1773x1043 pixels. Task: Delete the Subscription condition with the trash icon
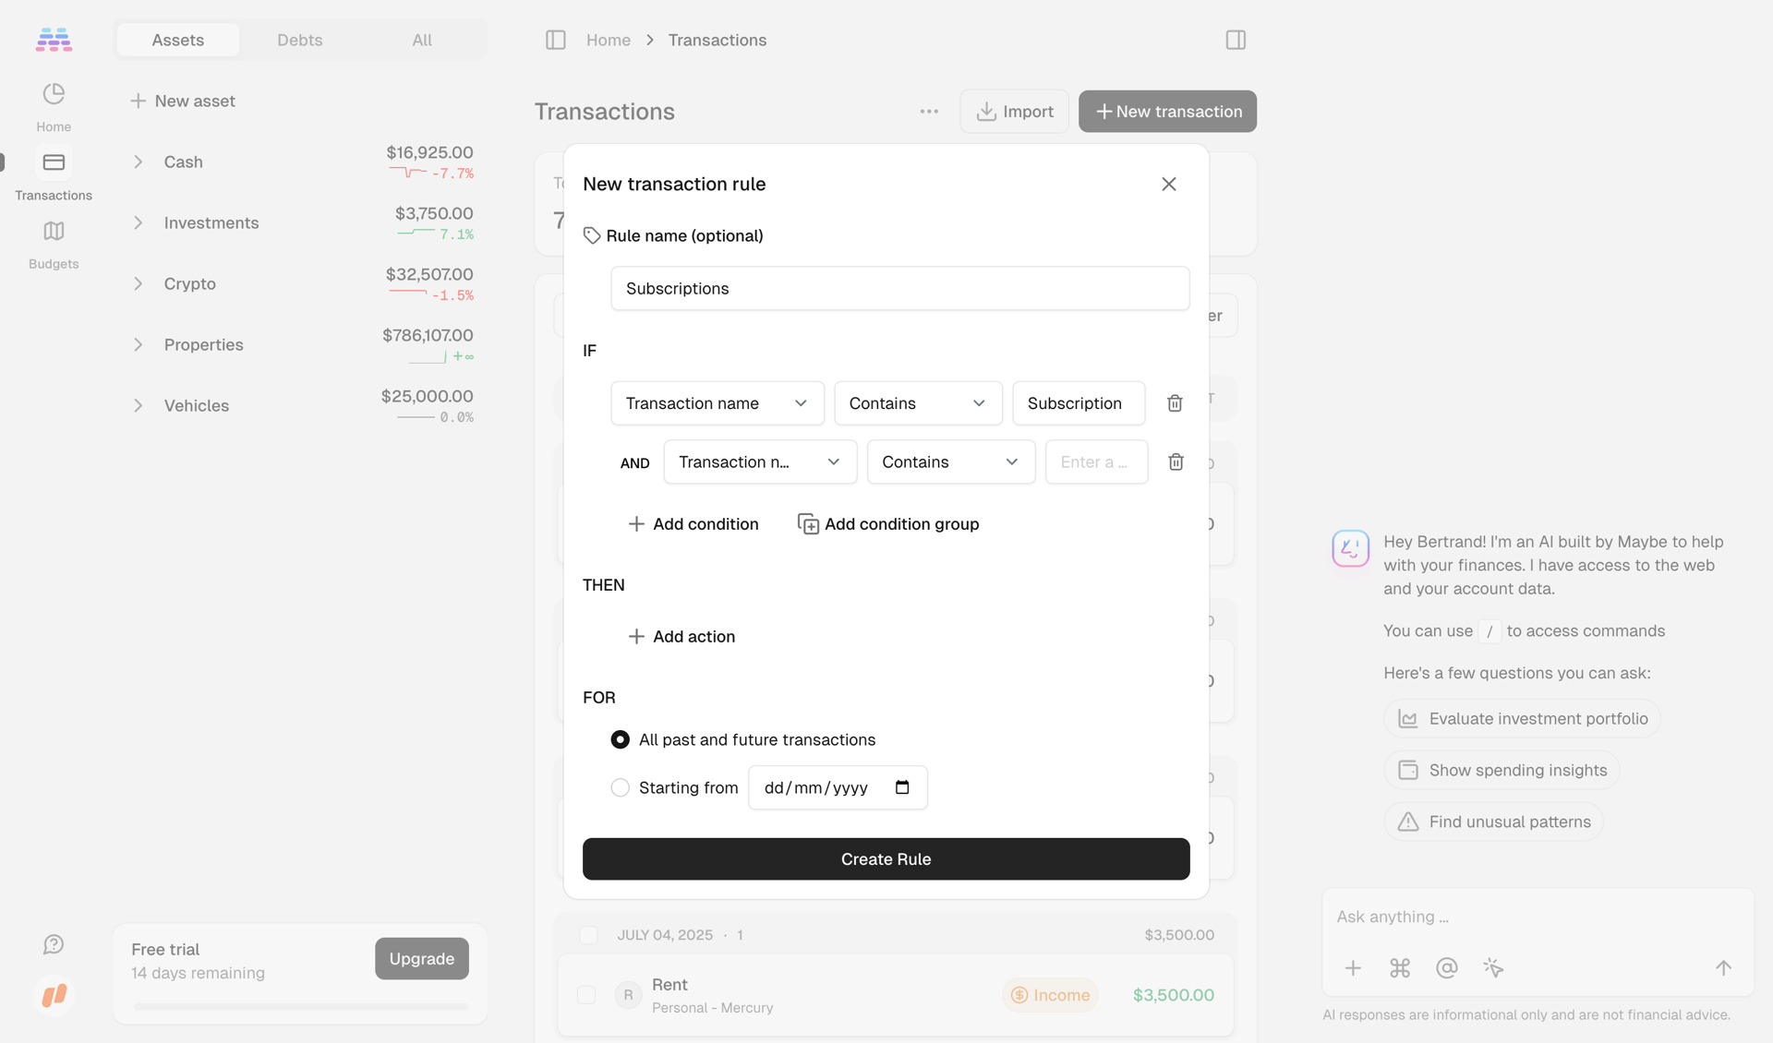tap(1175, 403)
